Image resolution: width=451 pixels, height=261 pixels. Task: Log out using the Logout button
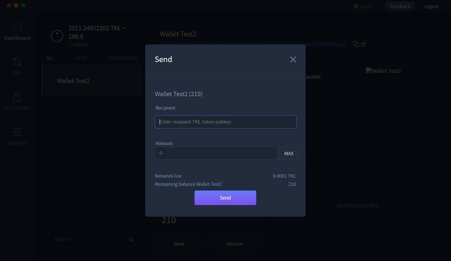pos(431,6)
